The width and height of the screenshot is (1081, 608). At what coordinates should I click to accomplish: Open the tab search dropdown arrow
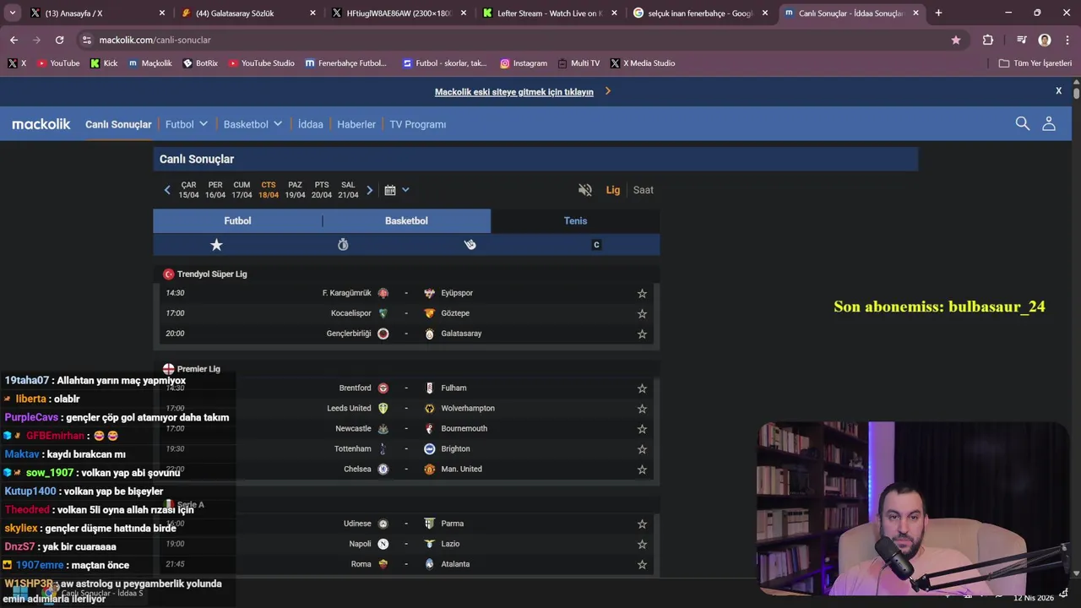click(13, 14)
